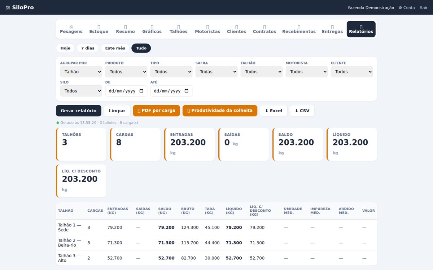Click the Sair link

[424, 8]
